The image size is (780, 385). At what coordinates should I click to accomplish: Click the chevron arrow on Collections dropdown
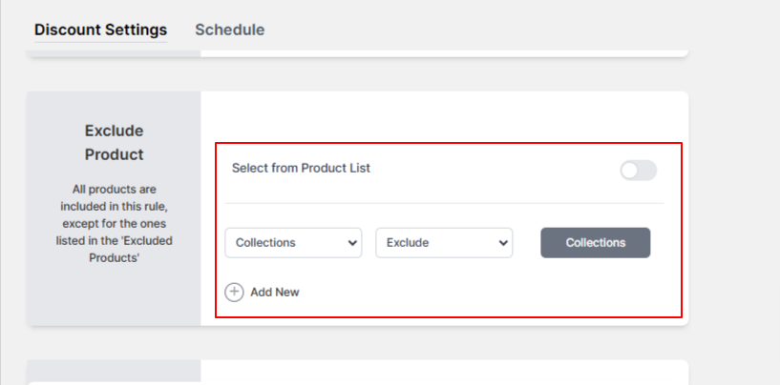click(352, 243)
